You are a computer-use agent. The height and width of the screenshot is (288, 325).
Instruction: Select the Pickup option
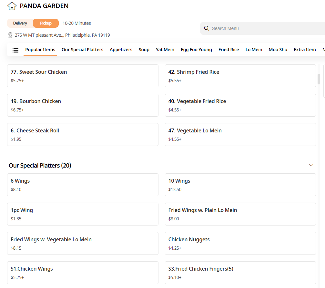46,23
